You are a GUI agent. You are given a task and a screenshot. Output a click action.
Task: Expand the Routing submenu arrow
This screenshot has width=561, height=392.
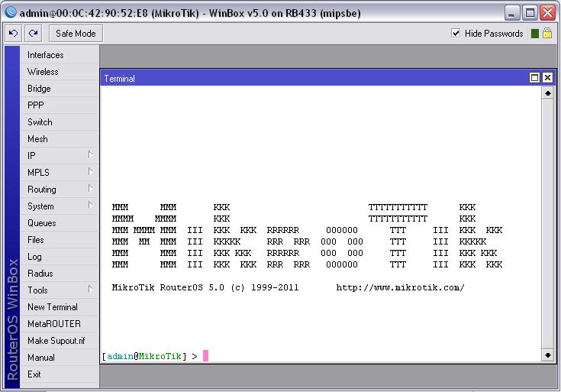[90, 189]
